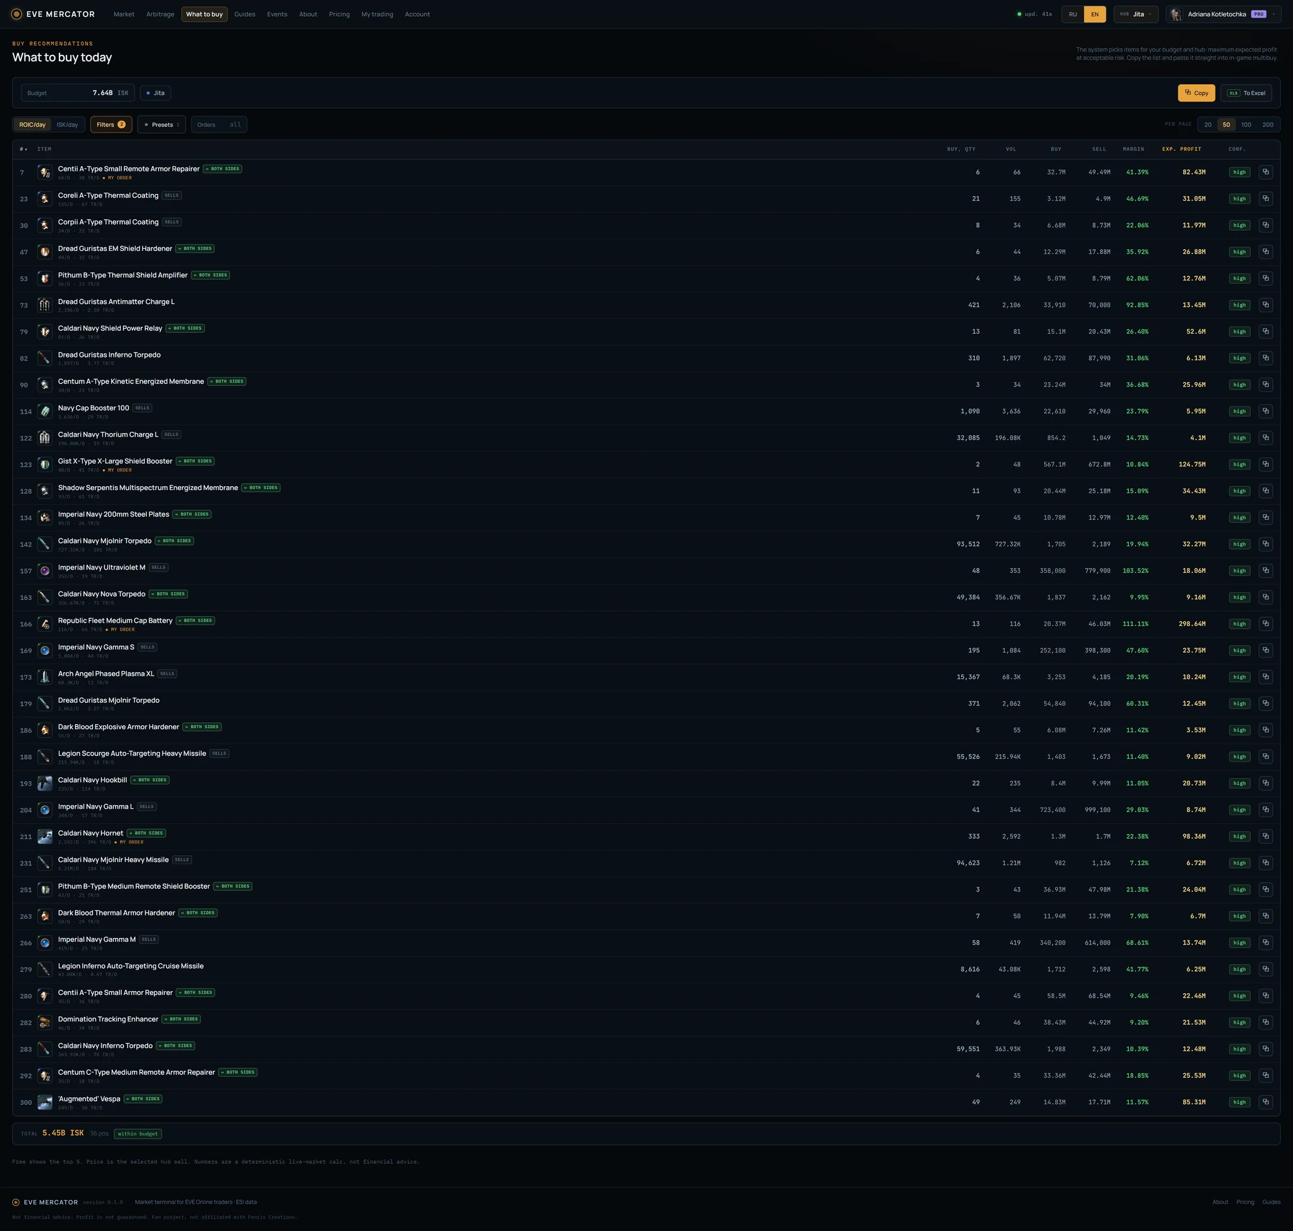Copy the Centii A-Type Small Remote Armor Repairer row
Viewport: 1293px width, 1231px height.
click(x=1265, y=172)
